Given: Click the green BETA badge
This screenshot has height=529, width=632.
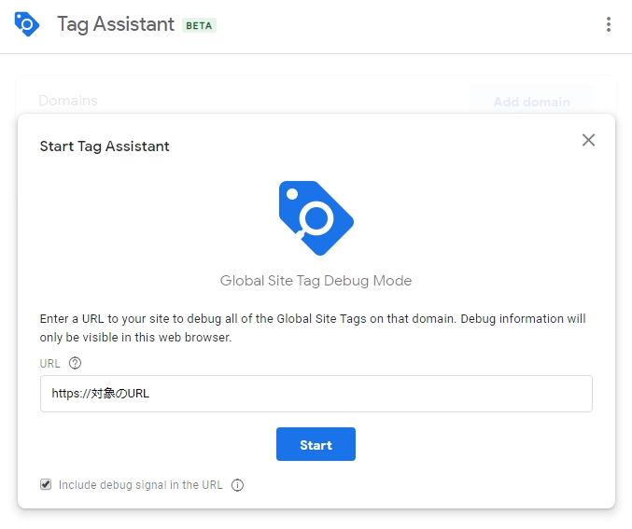Looking at the screenshot, I should 199,25.
